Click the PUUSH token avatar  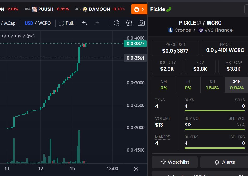(x=34, y=9)
